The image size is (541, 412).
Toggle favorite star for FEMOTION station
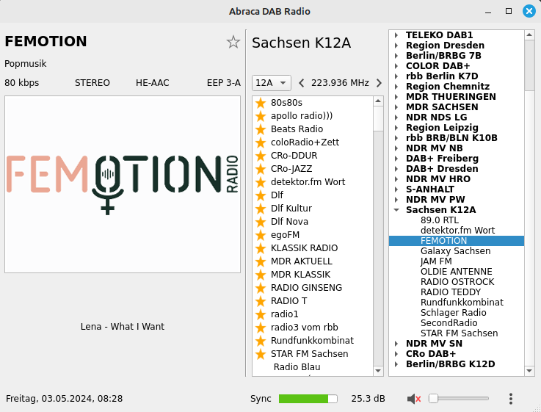pyautogui.click(x=233, y=42)
